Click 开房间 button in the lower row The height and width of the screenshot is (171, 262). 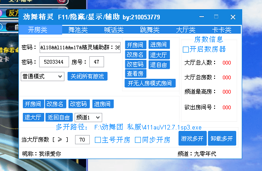33,104
